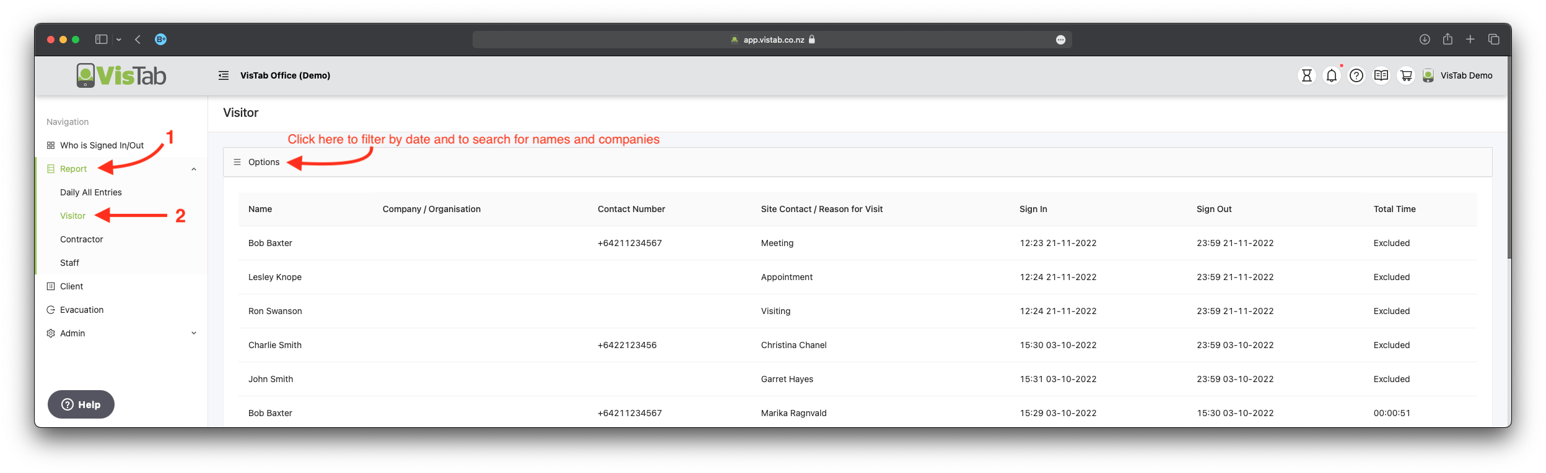Viewport: 1546px width, 473px height.
Task: Click the Who is Signed In/Out grid icon
Action: click(x=51, y=145)
